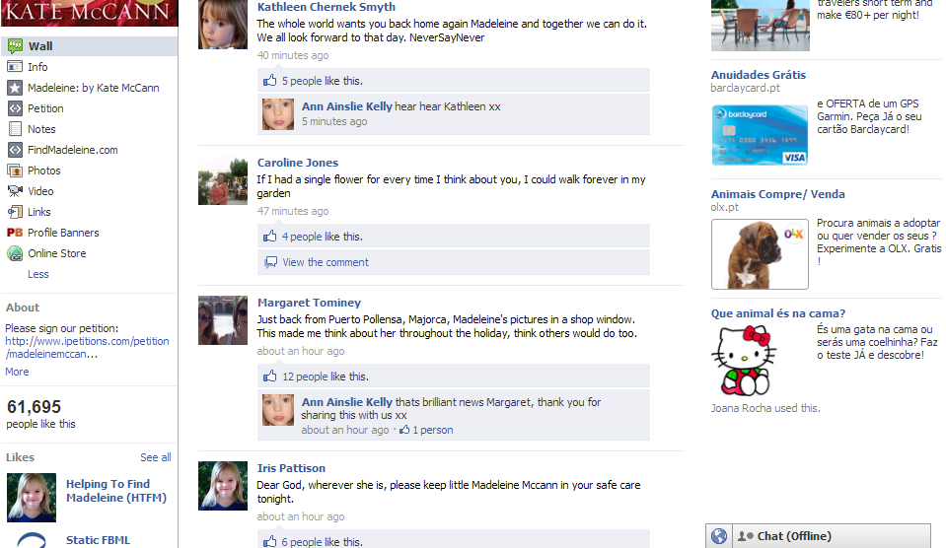946x548 pixels.
Task: Click the globe icon beside Chat bar
Action: pos(719,536)
